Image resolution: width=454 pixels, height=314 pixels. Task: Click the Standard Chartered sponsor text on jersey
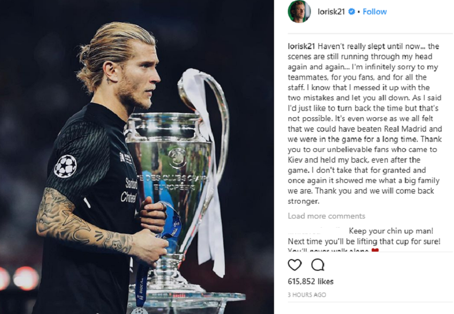tap(129, 191)
